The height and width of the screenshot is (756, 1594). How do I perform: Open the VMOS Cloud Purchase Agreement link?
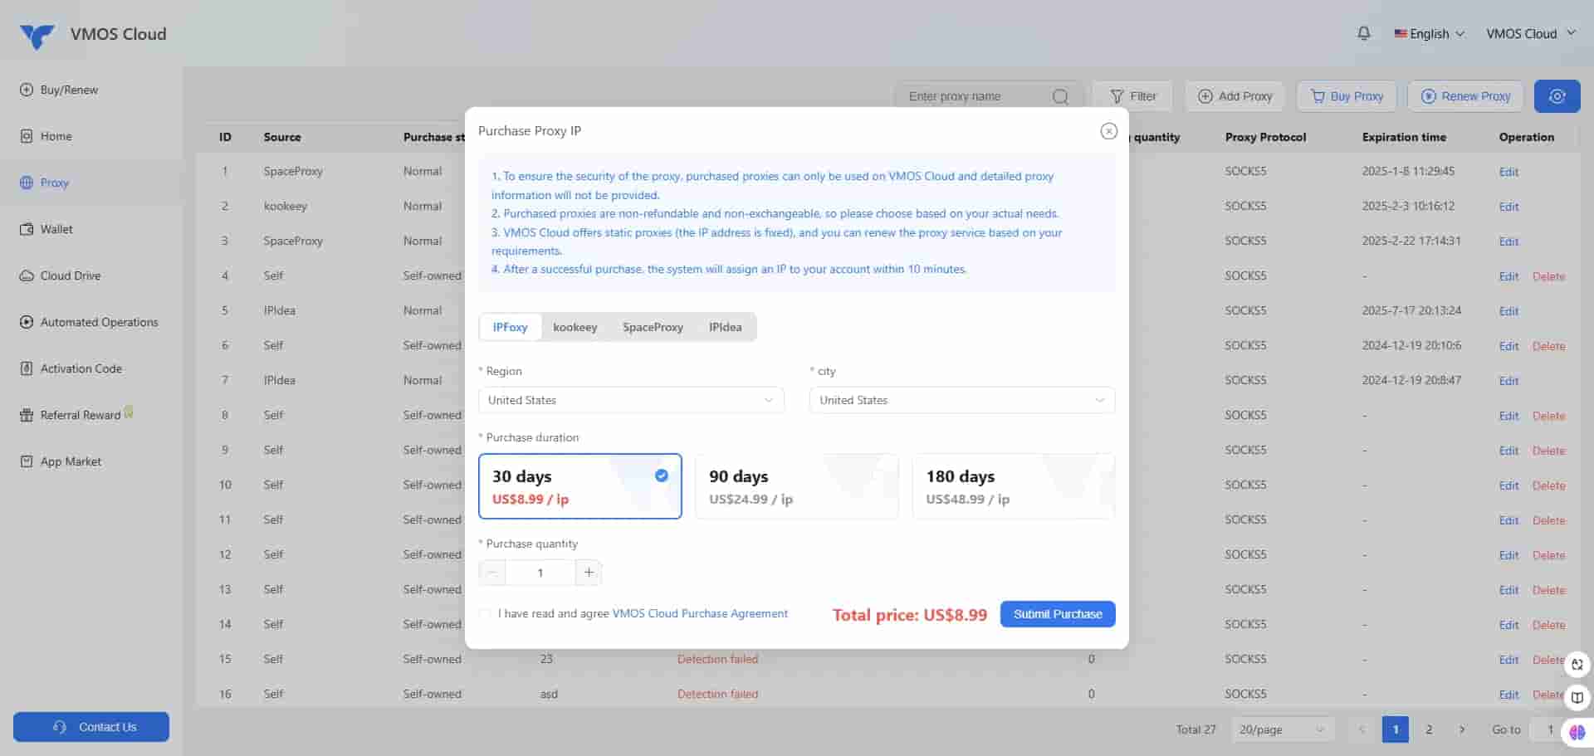point(700,613)
